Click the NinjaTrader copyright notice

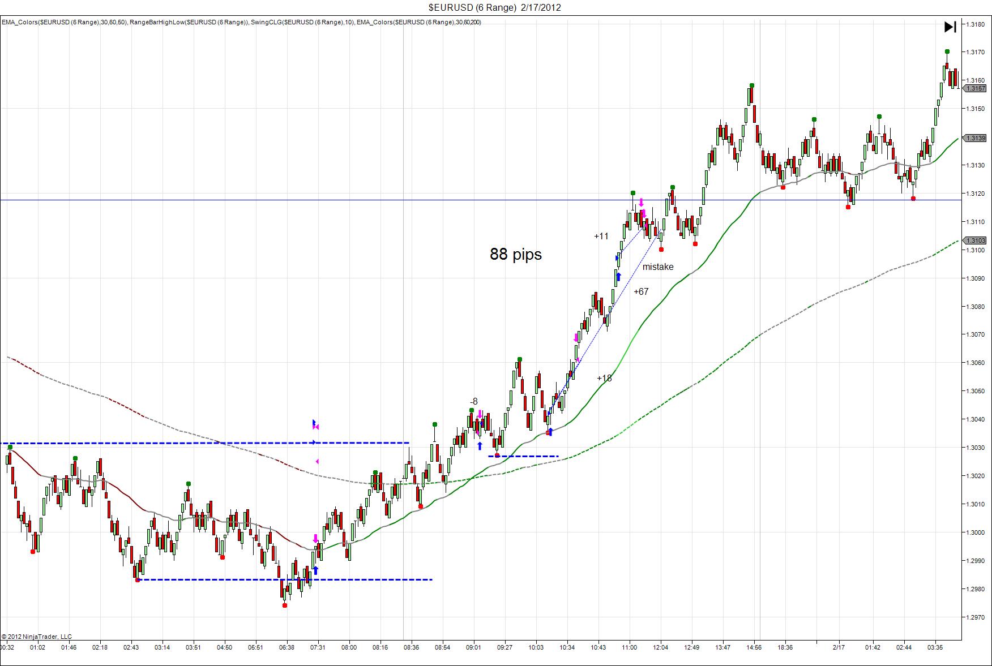point(37,637)
